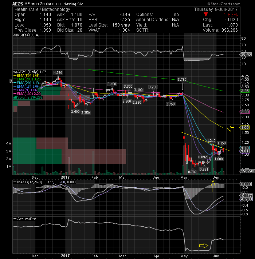The image size is (255, 259).
Task: Click the -0.260 MACD signal value tag
Action: [246, 199]
